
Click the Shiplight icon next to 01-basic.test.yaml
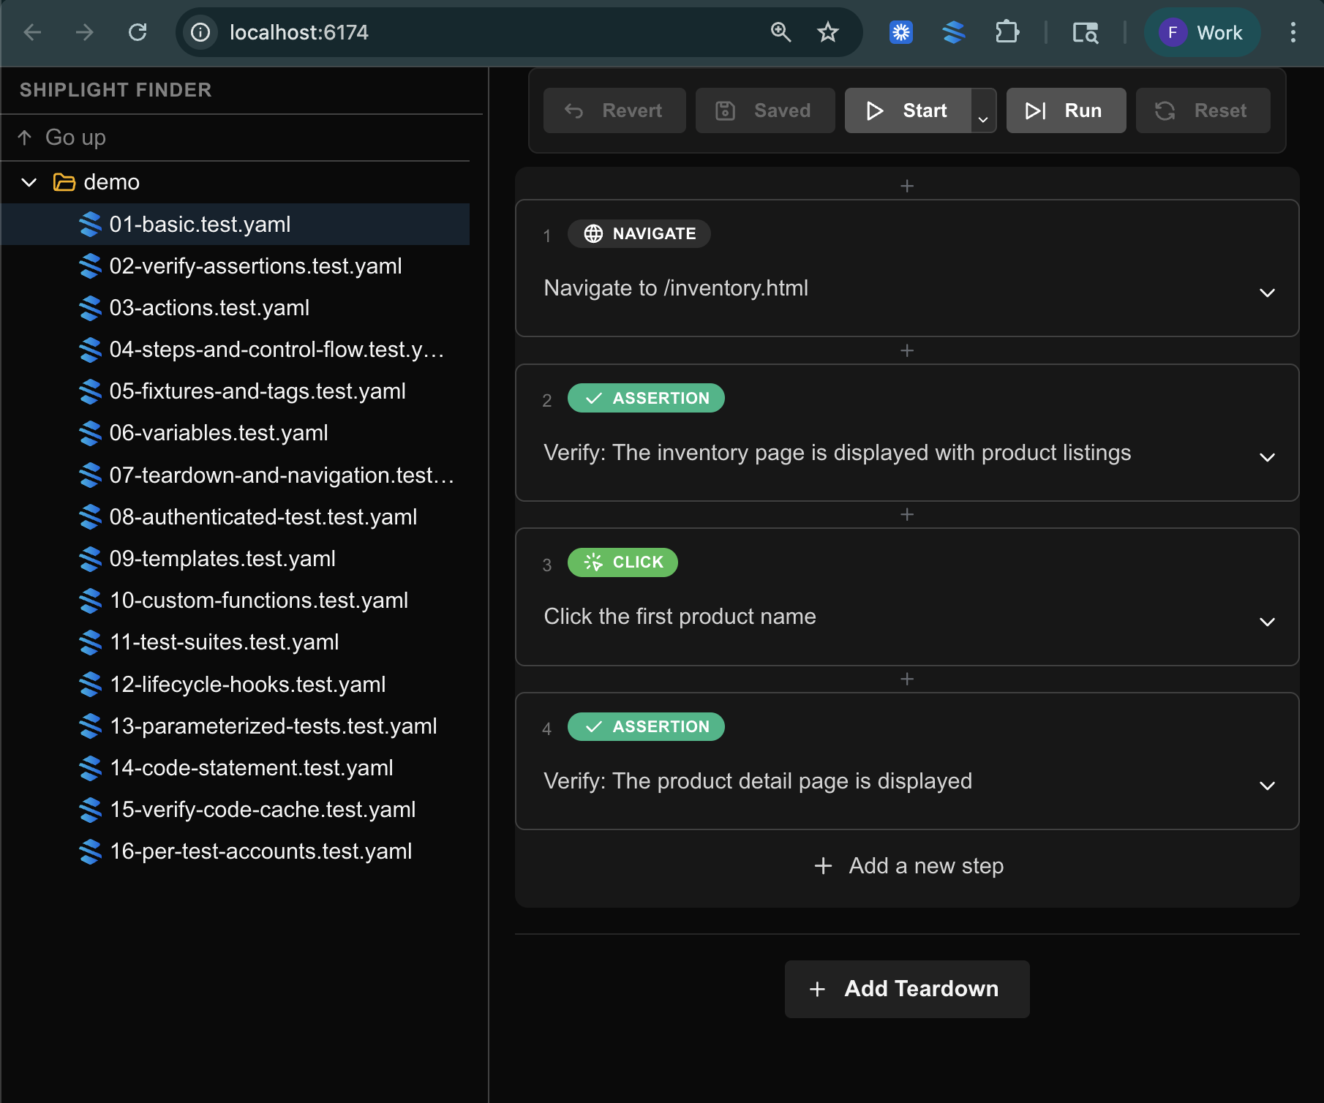90,225
